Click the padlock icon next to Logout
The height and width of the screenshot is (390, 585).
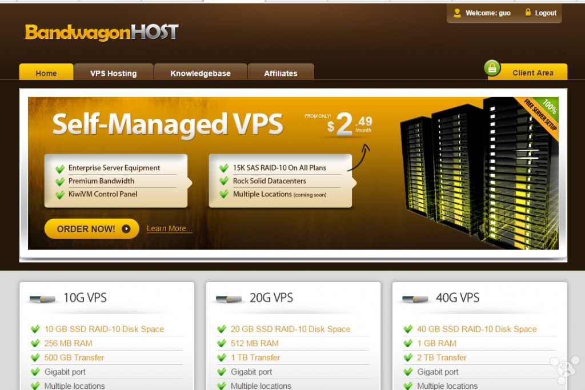tap(528, 13)
